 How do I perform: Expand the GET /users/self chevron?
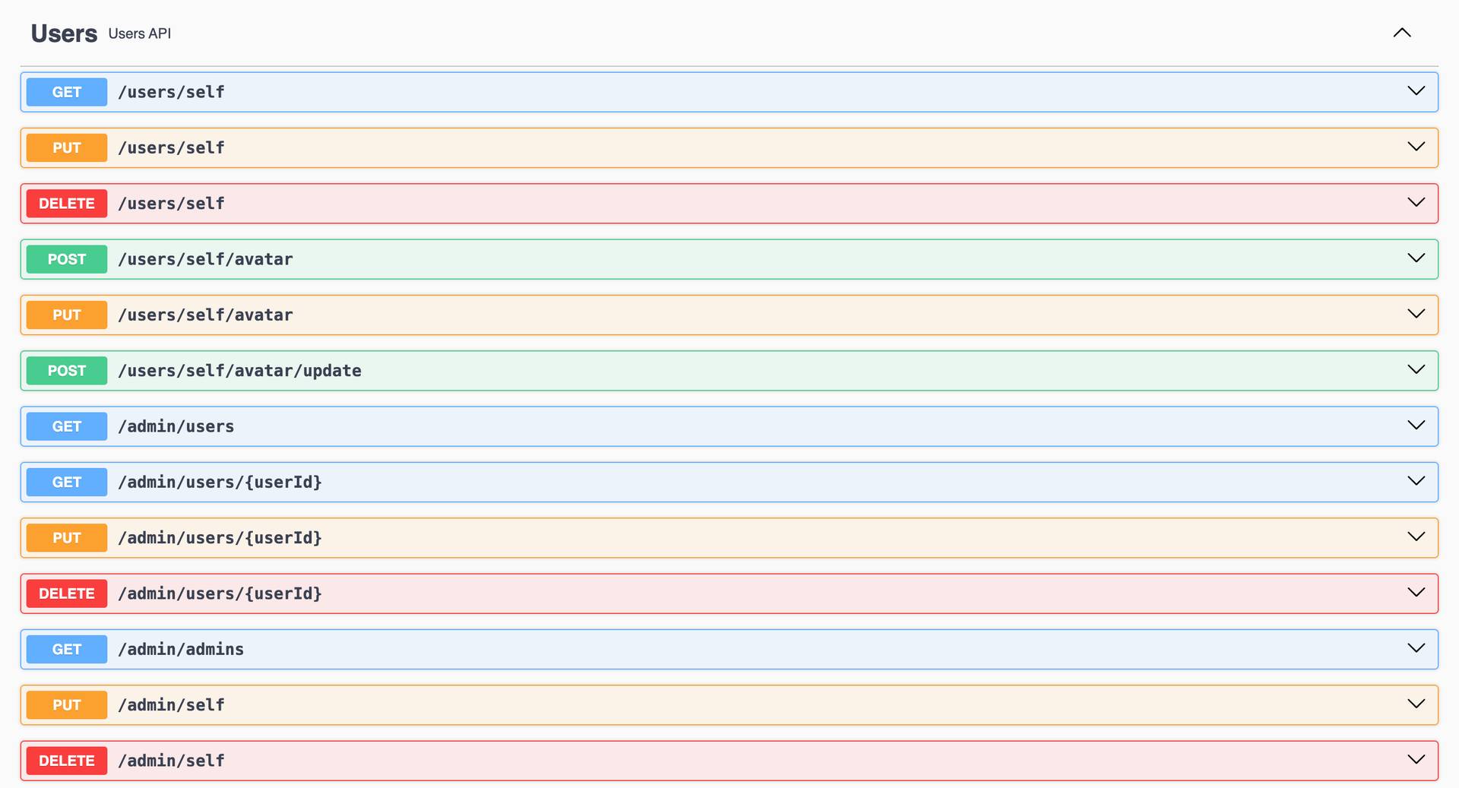[1416, 91]
